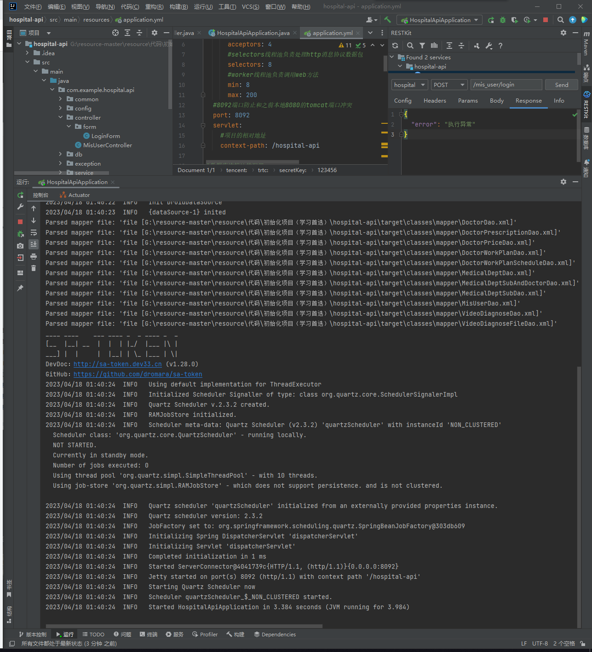The image size is (592, 652).
Task: Click the UTF-8 encoding in status bar
Action: tap(540, 643)
